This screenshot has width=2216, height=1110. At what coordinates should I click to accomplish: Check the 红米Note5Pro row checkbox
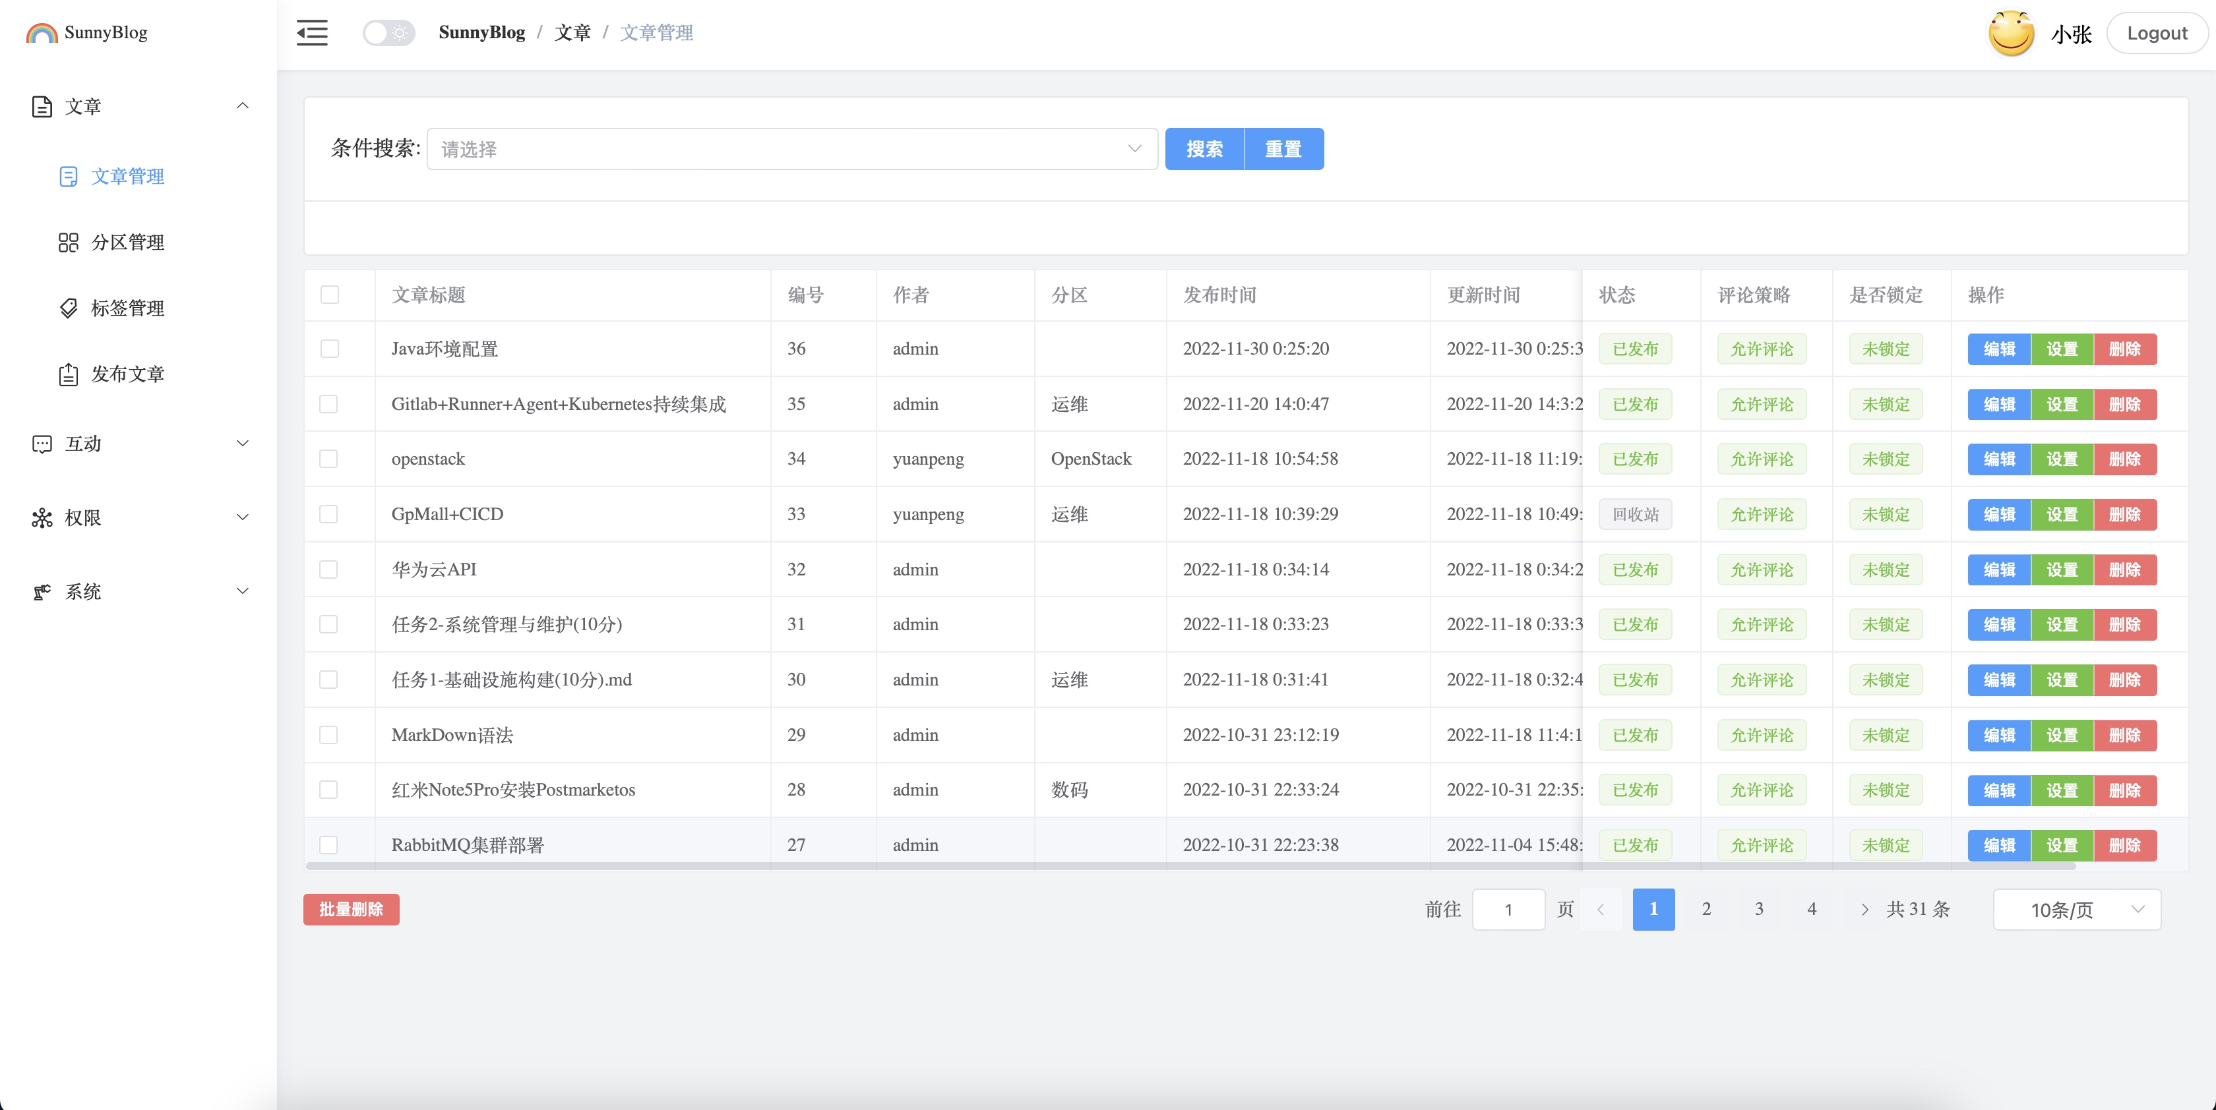pos(330,789)
